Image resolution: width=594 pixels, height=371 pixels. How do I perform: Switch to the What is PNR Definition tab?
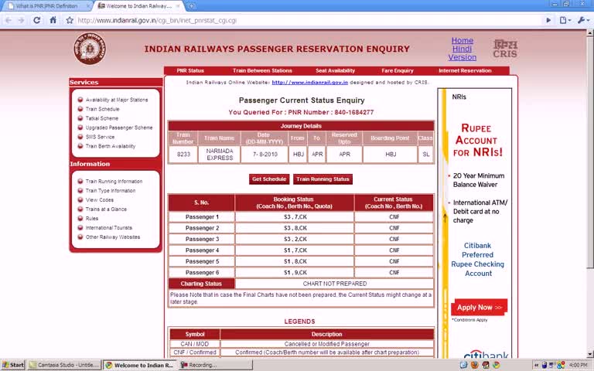(46, 6)
